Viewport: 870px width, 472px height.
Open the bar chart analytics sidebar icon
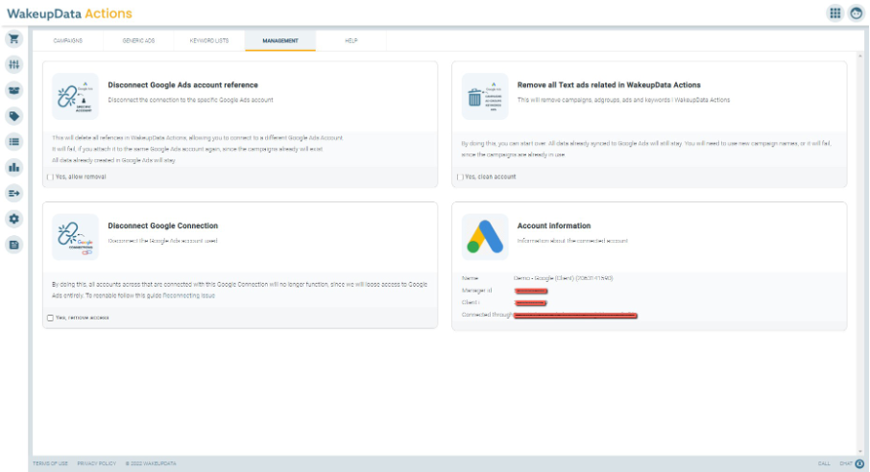(13, 168)
